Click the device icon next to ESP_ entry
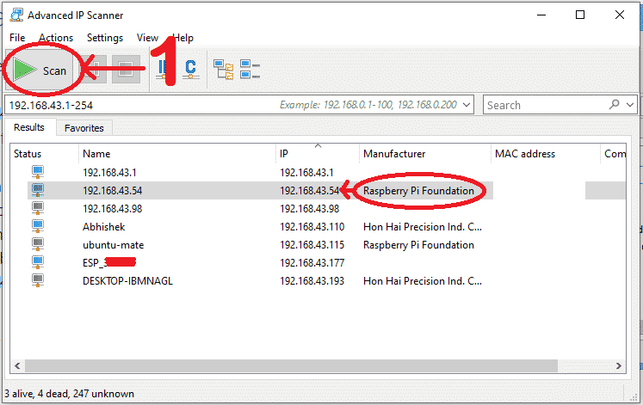643x405 pixels. tap(38, 262)
